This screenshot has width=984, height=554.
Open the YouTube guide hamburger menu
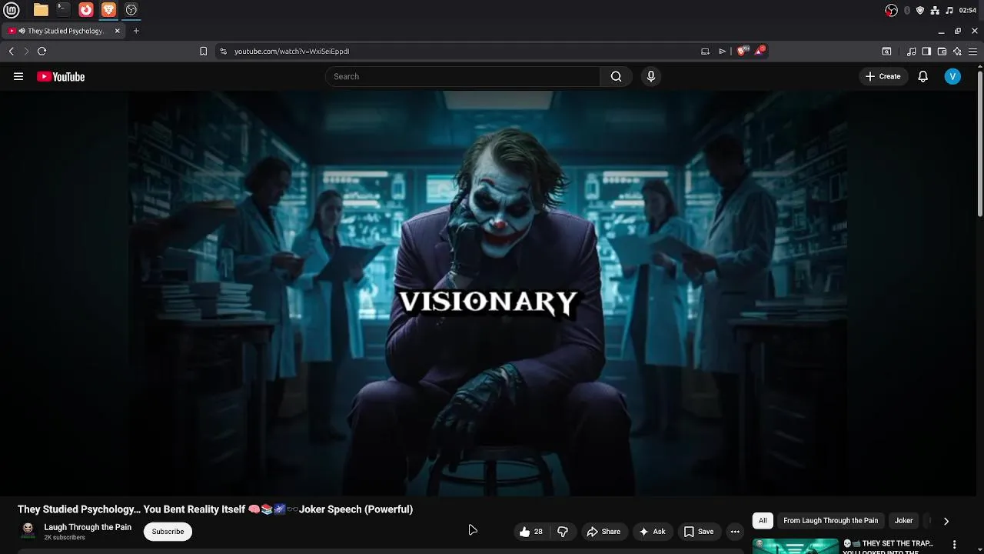(x=18, y=76)
